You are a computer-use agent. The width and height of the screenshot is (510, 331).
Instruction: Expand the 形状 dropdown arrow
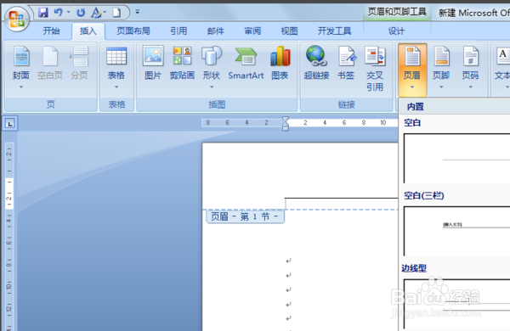pyautogui.click(x=212, y=87)
